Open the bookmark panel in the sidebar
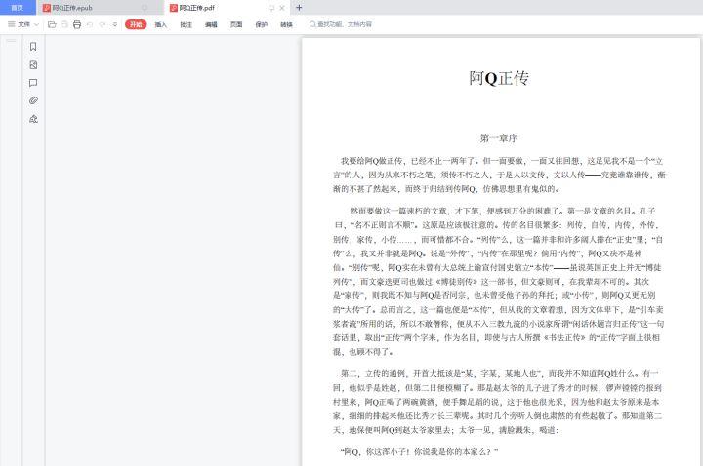 (x=33, y=47)
